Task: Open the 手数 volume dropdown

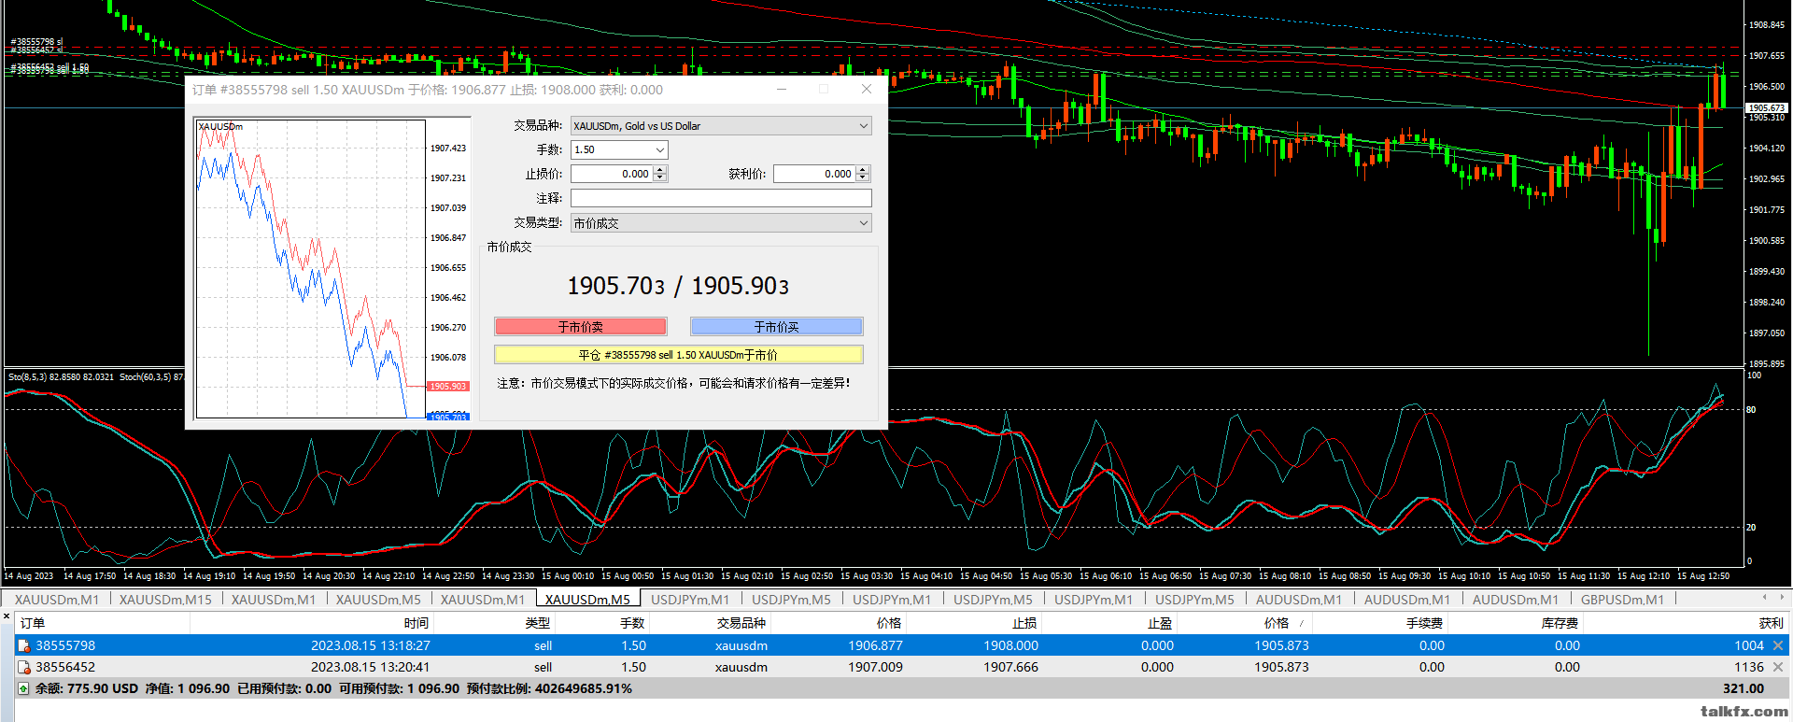Action: tap(659, 150)
